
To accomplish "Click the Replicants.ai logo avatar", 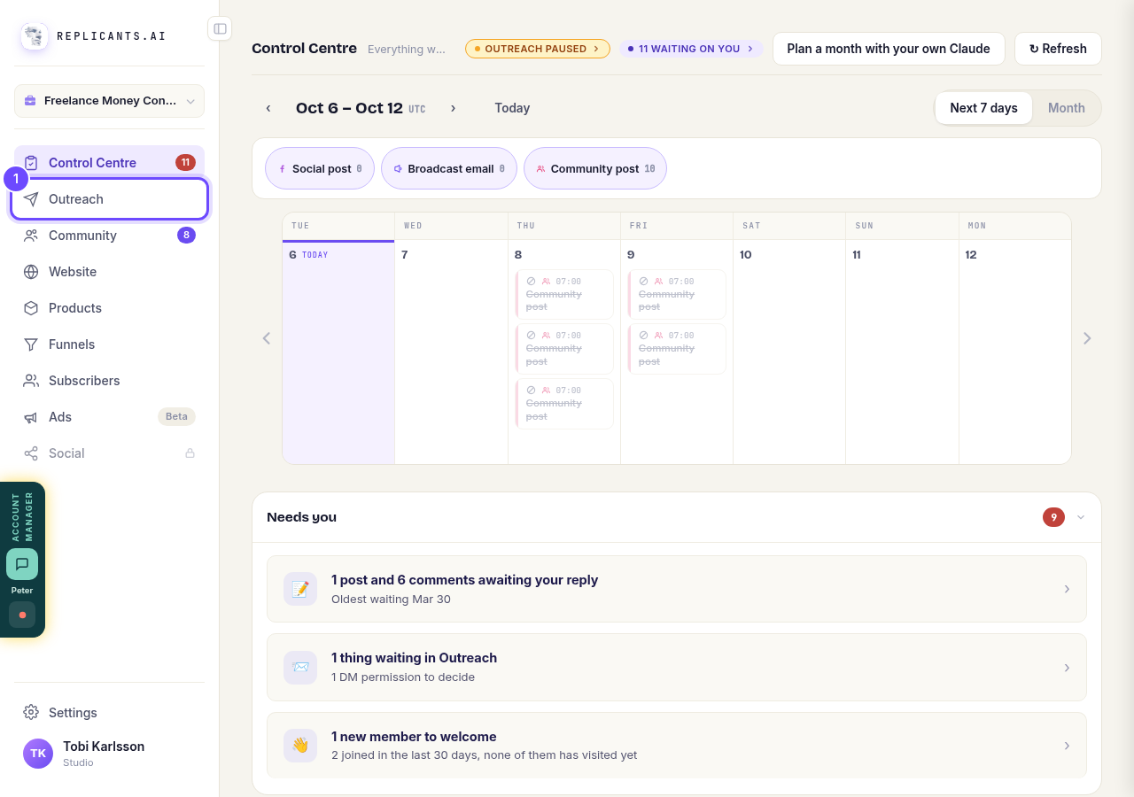I will pos(35,36).
